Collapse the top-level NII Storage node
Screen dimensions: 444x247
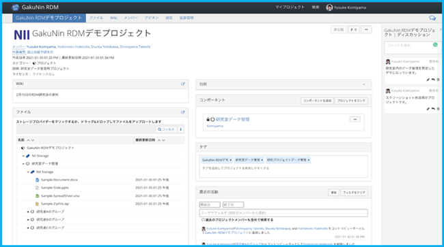tap(23, 156)
